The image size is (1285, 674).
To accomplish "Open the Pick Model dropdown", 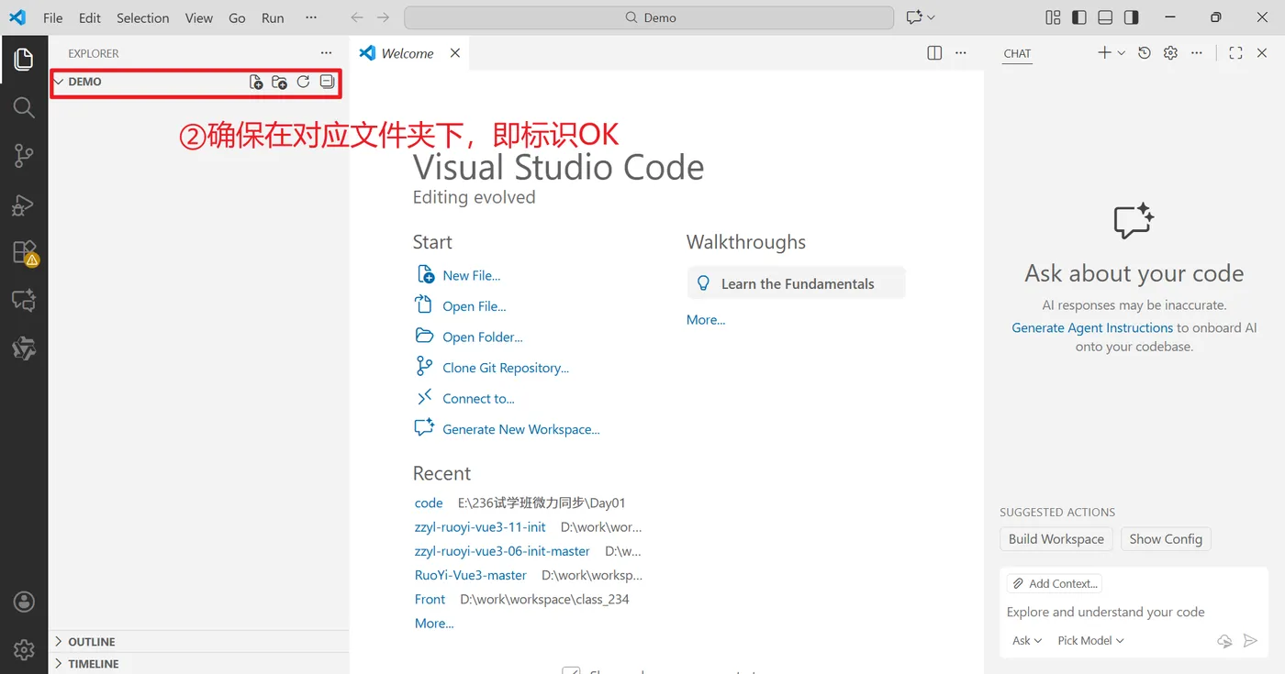I will (x=1090, y=641).
